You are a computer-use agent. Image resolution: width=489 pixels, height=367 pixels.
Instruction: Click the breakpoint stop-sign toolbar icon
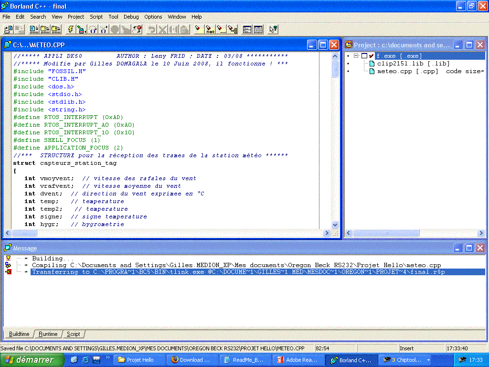tap(115, 29)
